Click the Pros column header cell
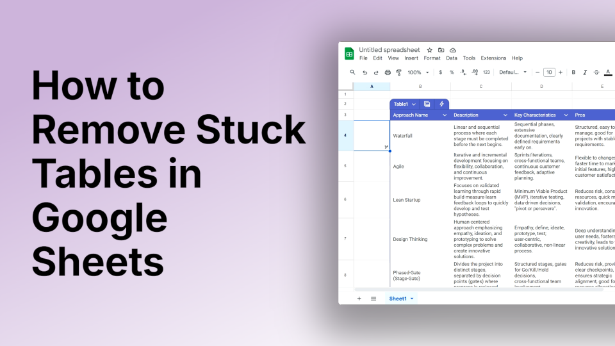Screen dimensions: 615x346 click(x=593, y=115)
